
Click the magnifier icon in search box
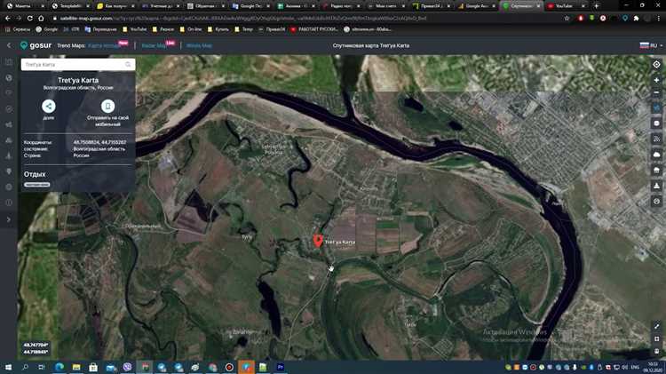[x=128, y=64]
